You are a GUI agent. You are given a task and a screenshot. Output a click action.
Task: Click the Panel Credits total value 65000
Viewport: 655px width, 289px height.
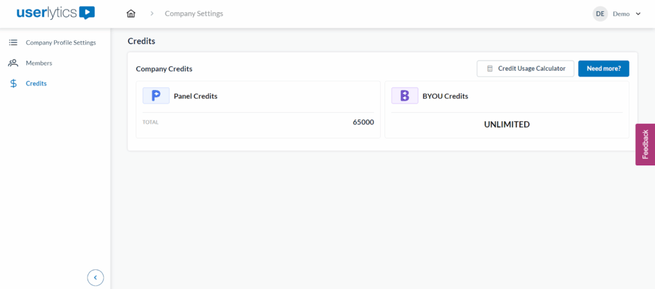363,122
